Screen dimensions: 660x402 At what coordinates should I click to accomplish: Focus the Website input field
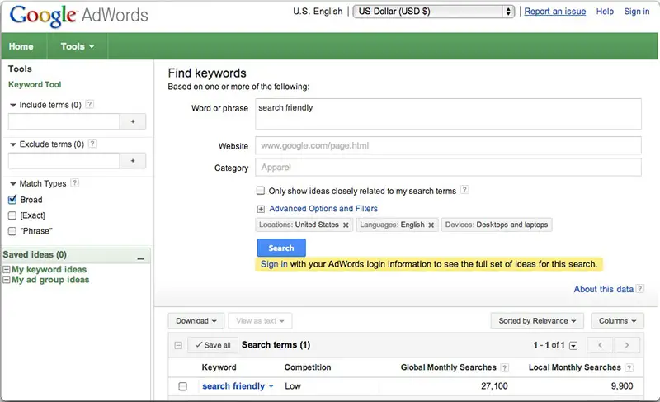point(448,145)
